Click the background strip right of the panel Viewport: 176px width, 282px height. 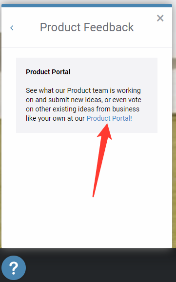(174, 126)
